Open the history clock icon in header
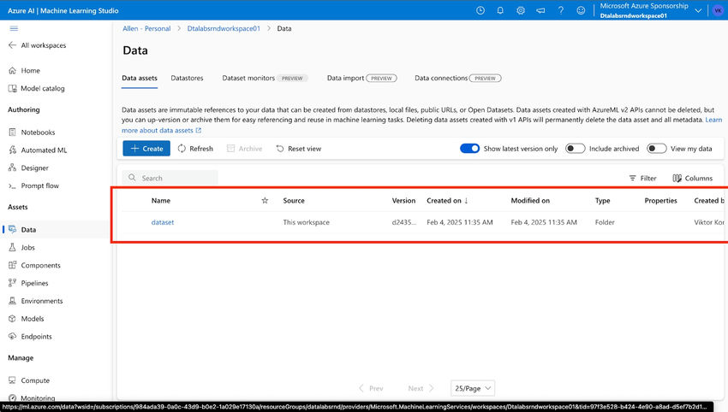 point(480,10)
